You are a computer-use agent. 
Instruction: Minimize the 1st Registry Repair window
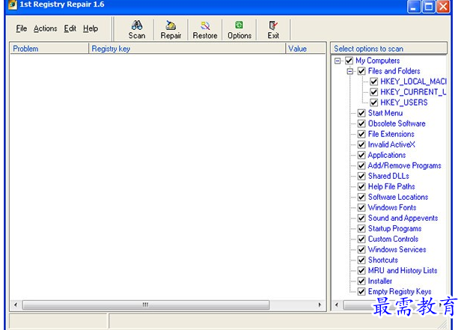413,7
